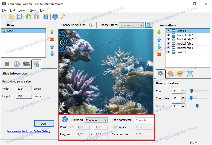
Task: Move selected animation down
Action: coord(159,47)
